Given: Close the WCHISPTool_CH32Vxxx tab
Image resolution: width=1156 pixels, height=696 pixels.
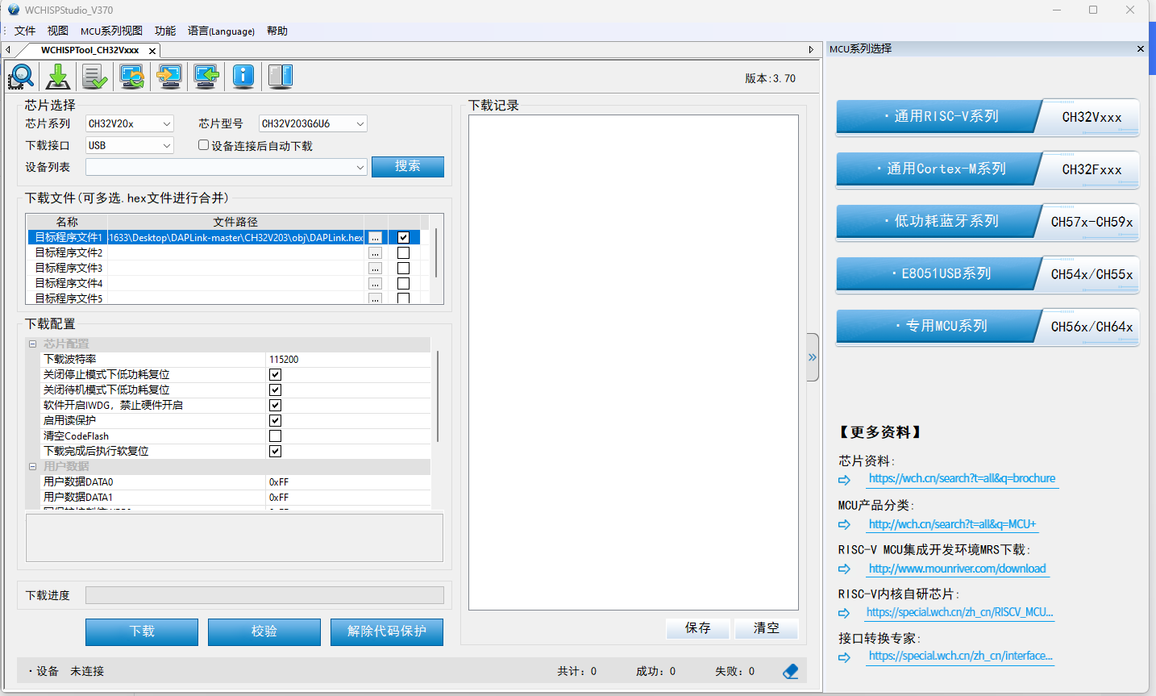Looking at the screenshot, I should [x=152, y=51].
